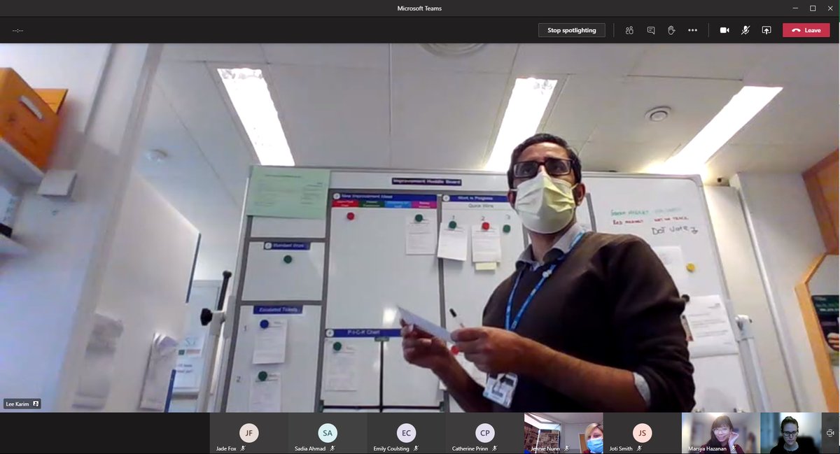Select Jade Fox participant tile
This screenshot has height=454, width=840.
click(x=248, y=433)
